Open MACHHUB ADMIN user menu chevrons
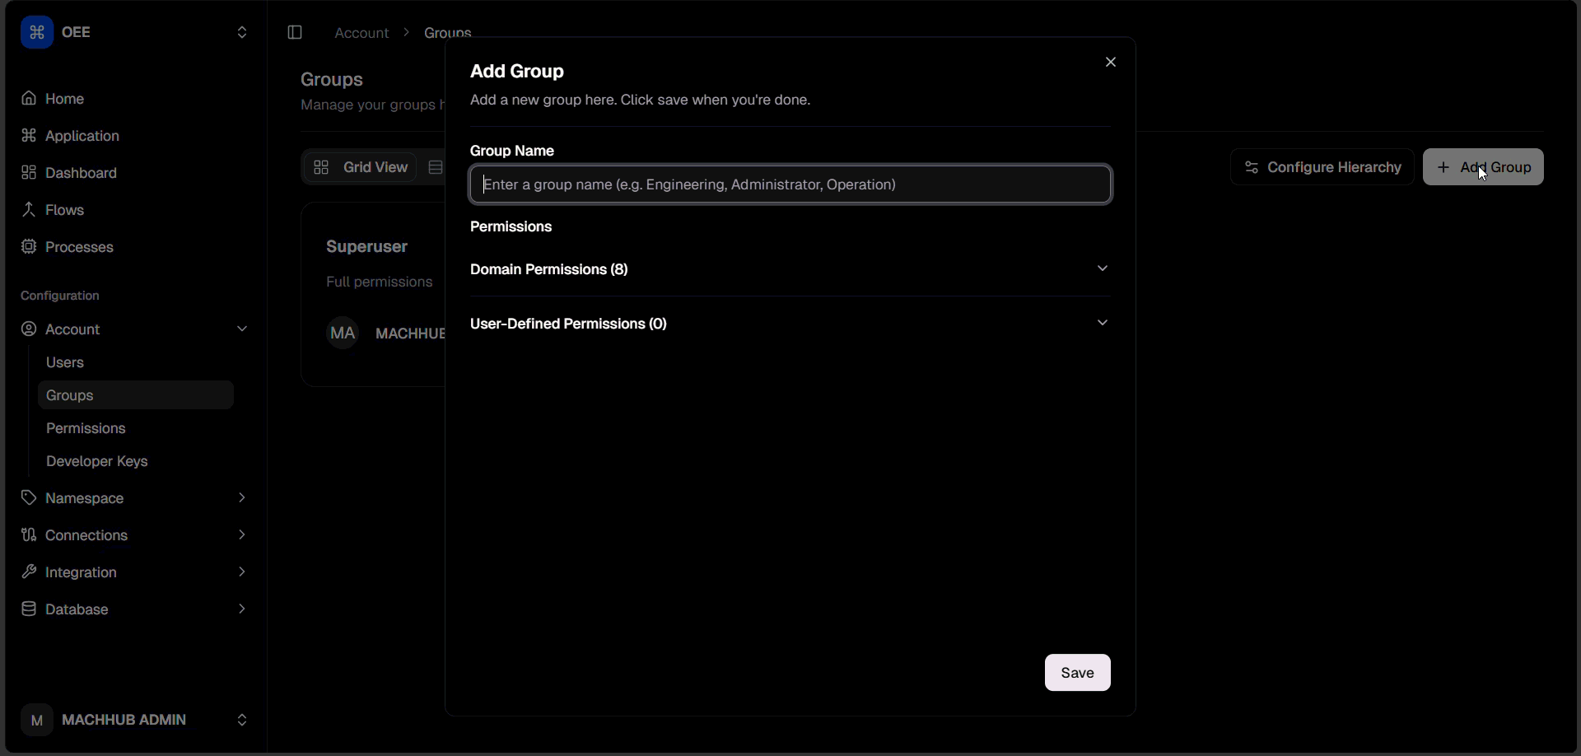The height and width of the screenshot is (756, 1581). [242, 720]
